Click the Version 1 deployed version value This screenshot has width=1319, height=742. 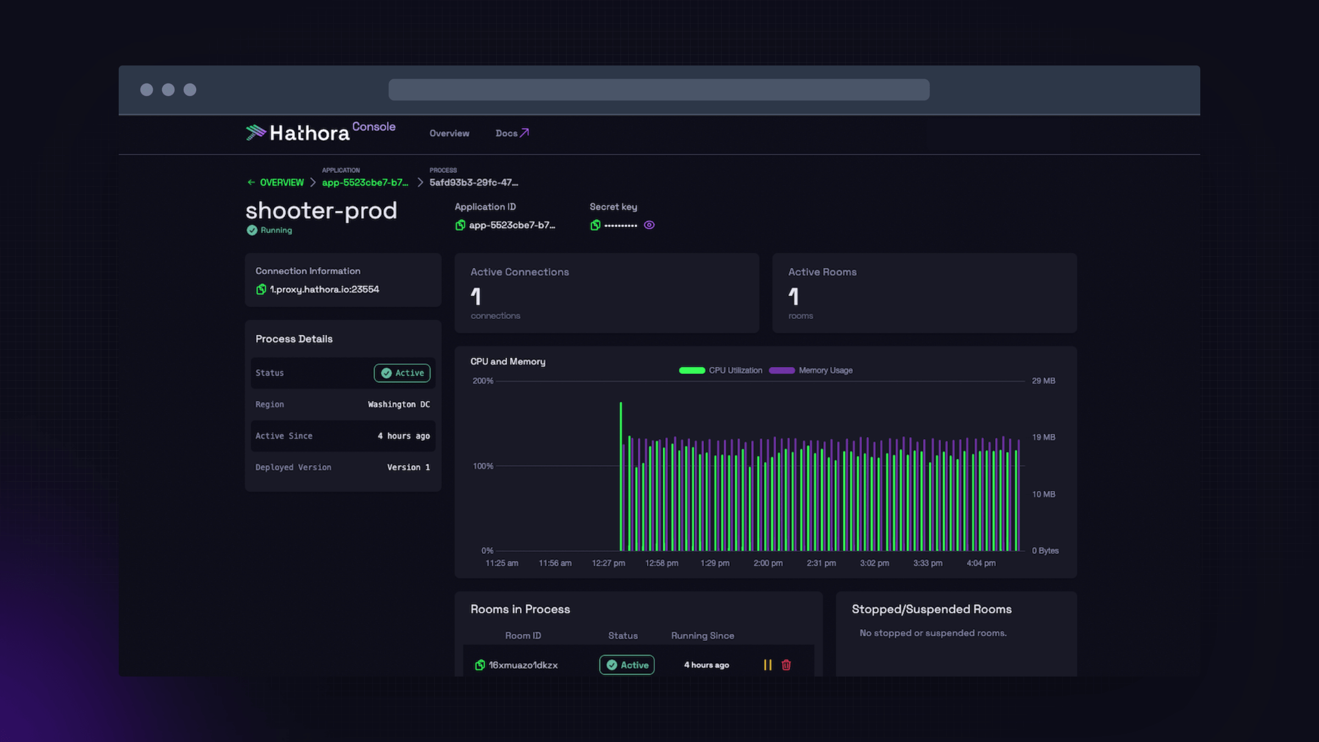(x=408, y=468)
